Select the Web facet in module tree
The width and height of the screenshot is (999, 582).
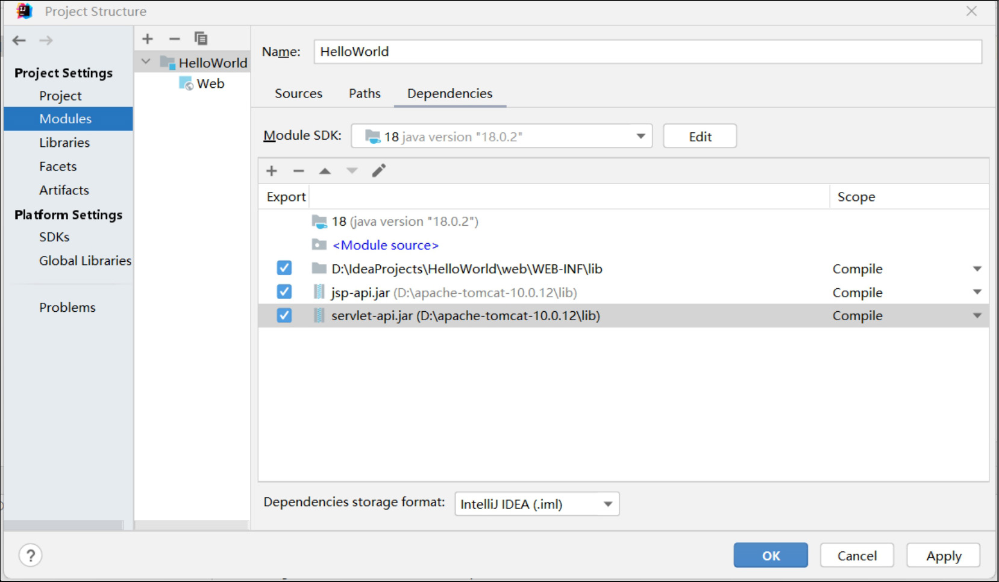[x=210, y=84]
